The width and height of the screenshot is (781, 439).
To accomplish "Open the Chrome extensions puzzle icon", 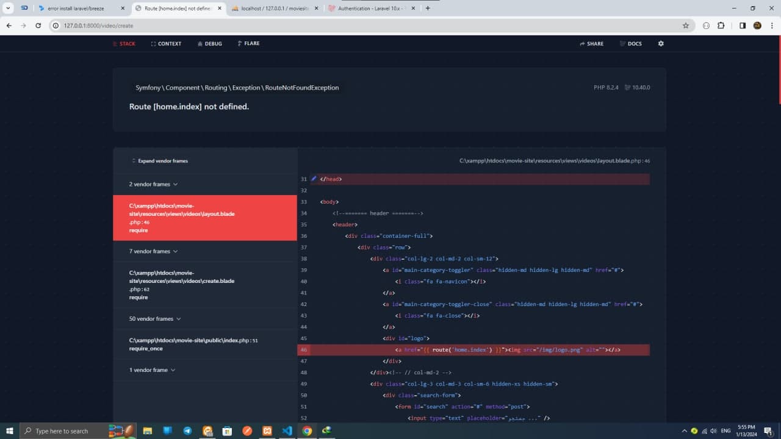I will [721, 26].
